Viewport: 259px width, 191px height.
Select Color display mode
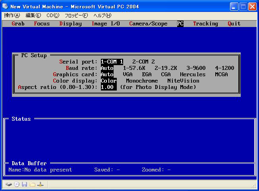[109, 81]
